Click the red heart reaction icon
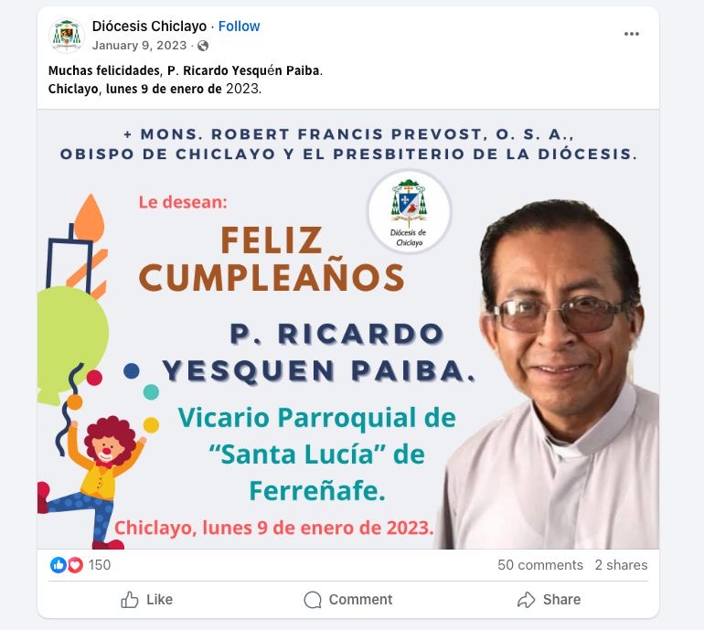This screenshot has width=704, height=630. tap(75, 565)
